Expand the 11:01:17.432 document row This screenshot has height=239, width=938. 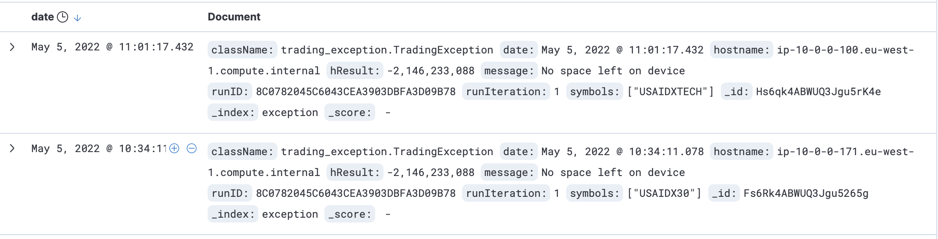12,47
